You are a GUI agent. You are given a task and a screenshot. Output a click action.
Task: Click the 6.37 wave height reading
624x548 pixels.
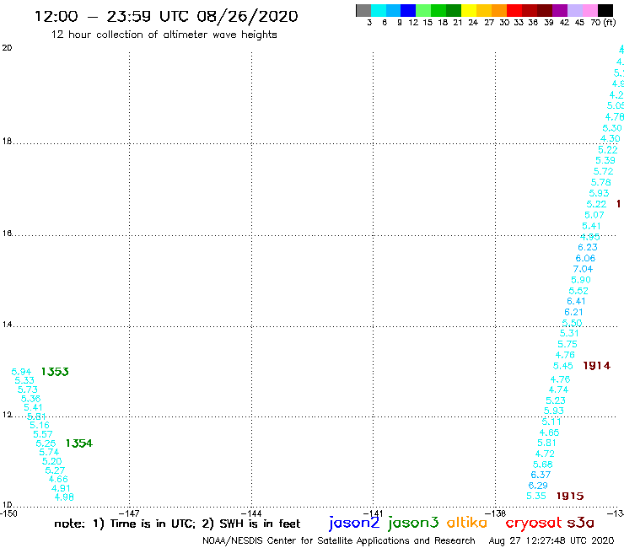pos(541,475)
